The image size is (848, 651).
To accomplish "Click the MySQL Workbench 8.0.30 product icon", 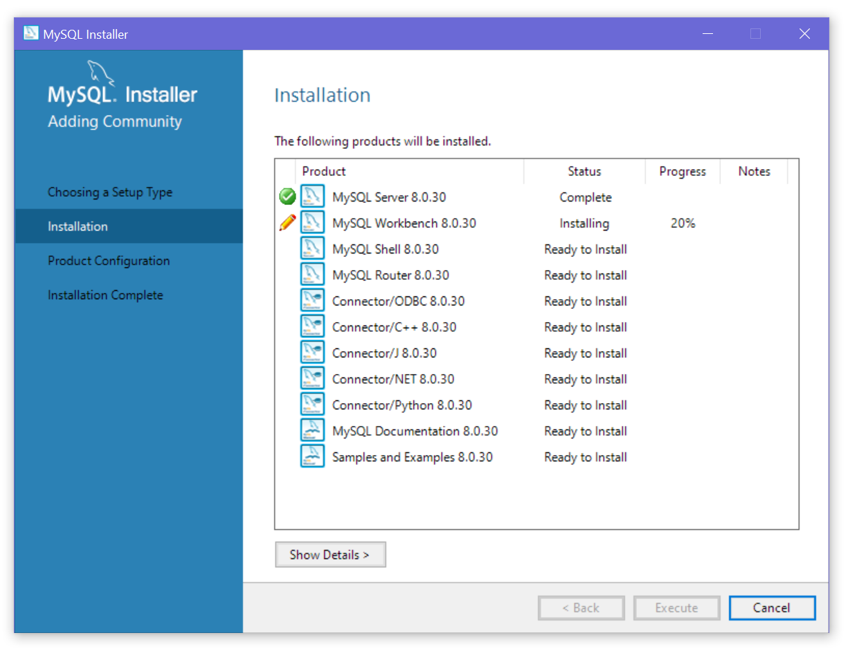I will pyautogui.click(x=312, y=223).
